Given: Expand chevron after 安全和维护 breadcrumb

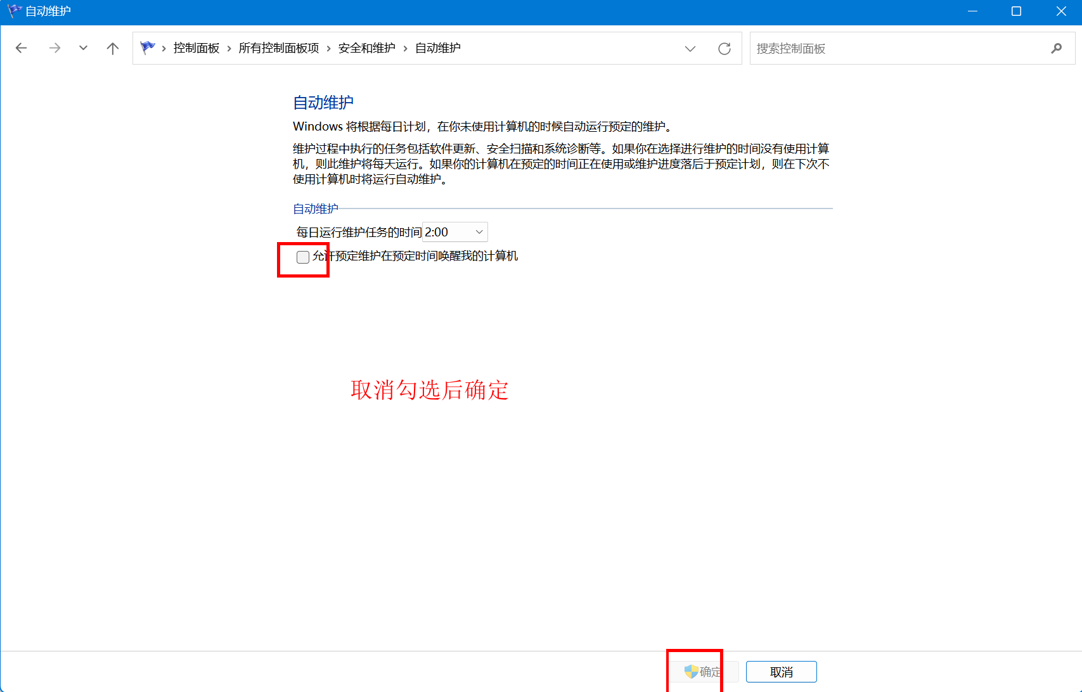Looking at the screenshot, I should (x=405, y=49).
